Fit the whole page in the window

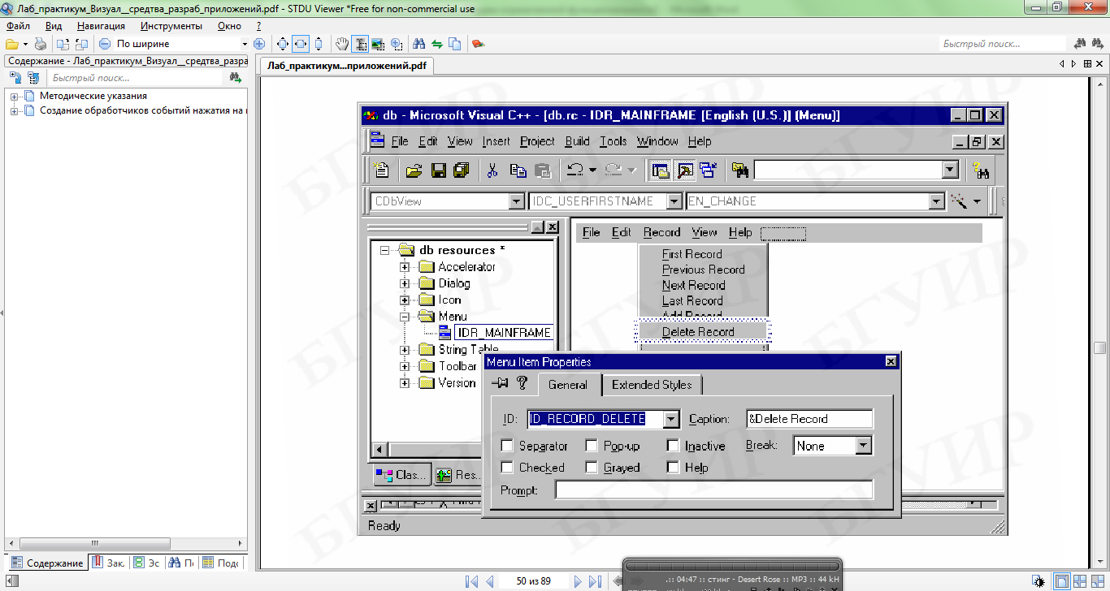(283, 44)
